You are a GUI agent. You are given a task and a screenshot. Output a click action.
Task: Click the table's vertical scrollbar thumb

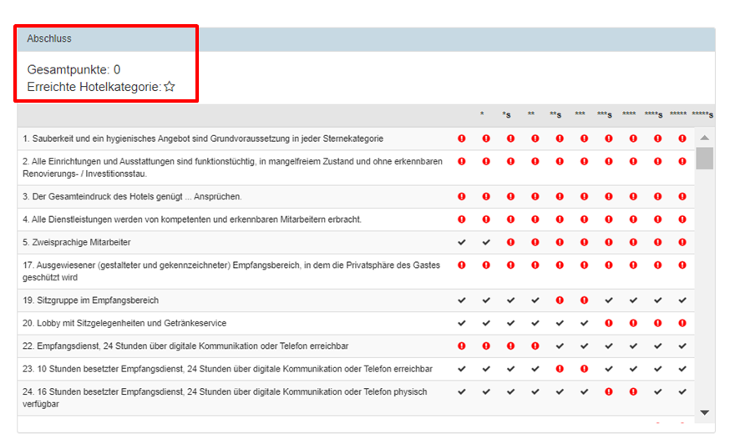point(704,158)
